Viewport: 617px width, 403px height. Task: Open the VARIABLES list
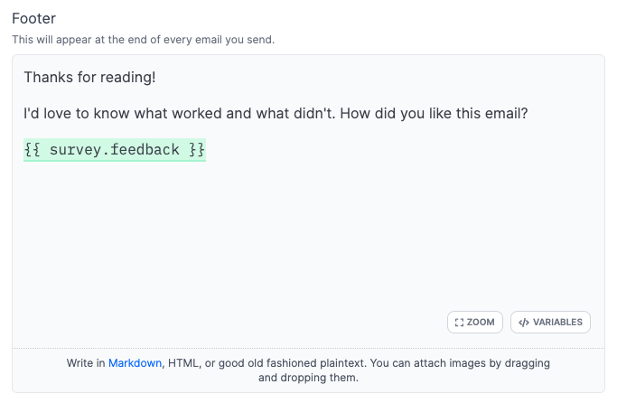pyautogui.click(x=551, y=323)
